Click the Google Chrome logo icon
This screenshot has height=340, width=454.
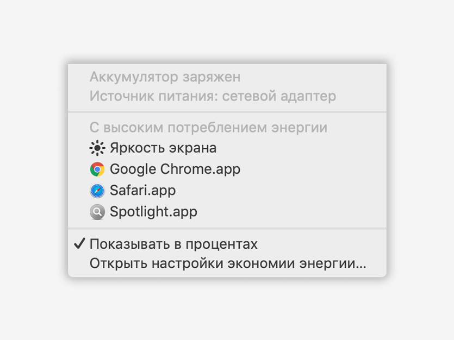pos(97,169)
